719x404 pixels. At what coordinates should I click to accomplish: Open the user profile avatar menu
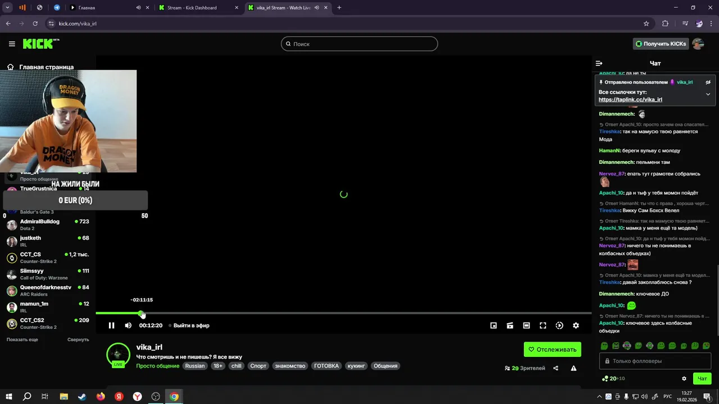click(x=698, y=44)
